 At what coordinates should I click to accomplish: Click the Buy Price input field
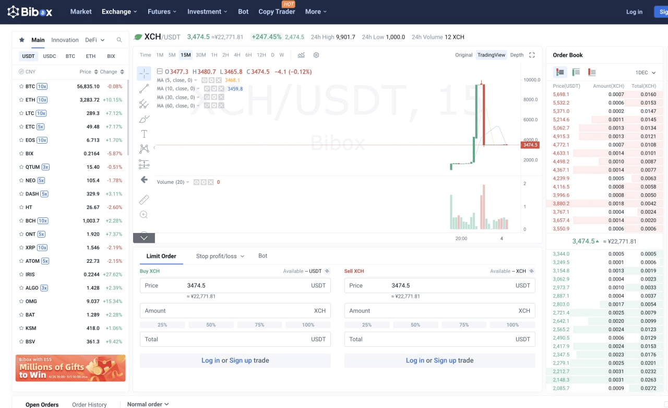click(x=235, y=285)
